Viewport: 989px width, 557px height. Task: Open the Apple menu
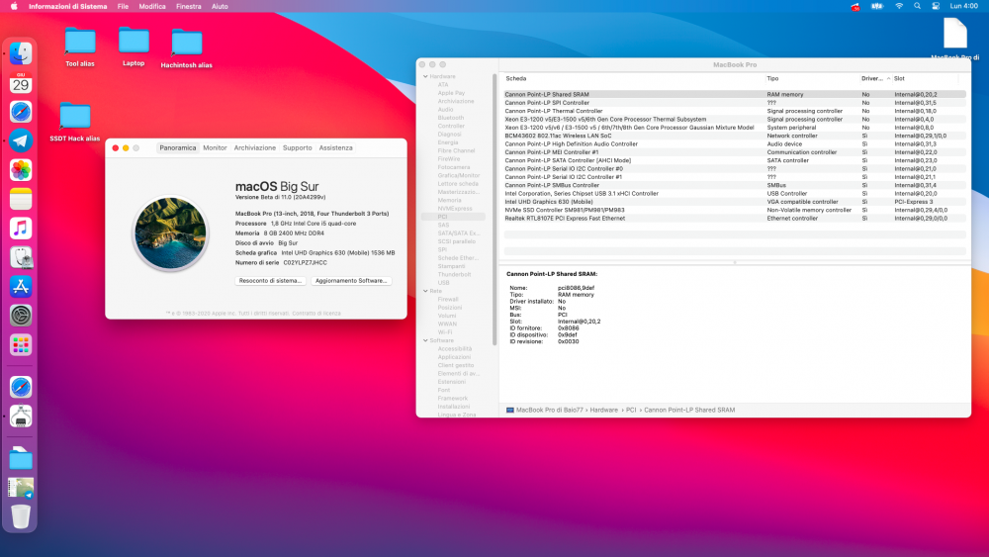(x=14, y=6)
